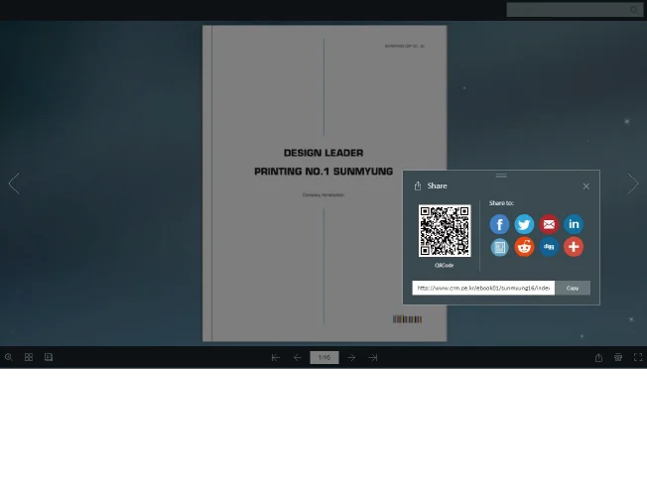This screenshot has height=484, width=647.
Task: Open the thumbnails grid view
Action: coord(29,357)
